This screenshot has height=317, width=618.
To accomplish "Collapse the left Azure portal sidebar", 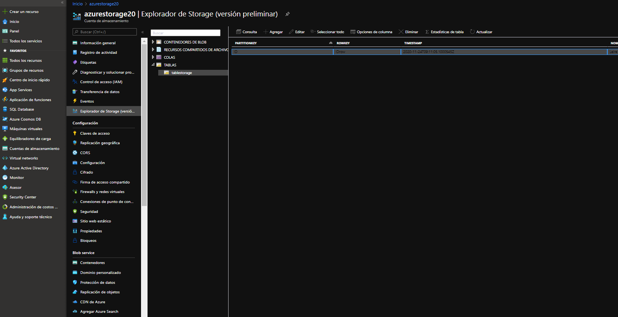I will tap(62, 3).
